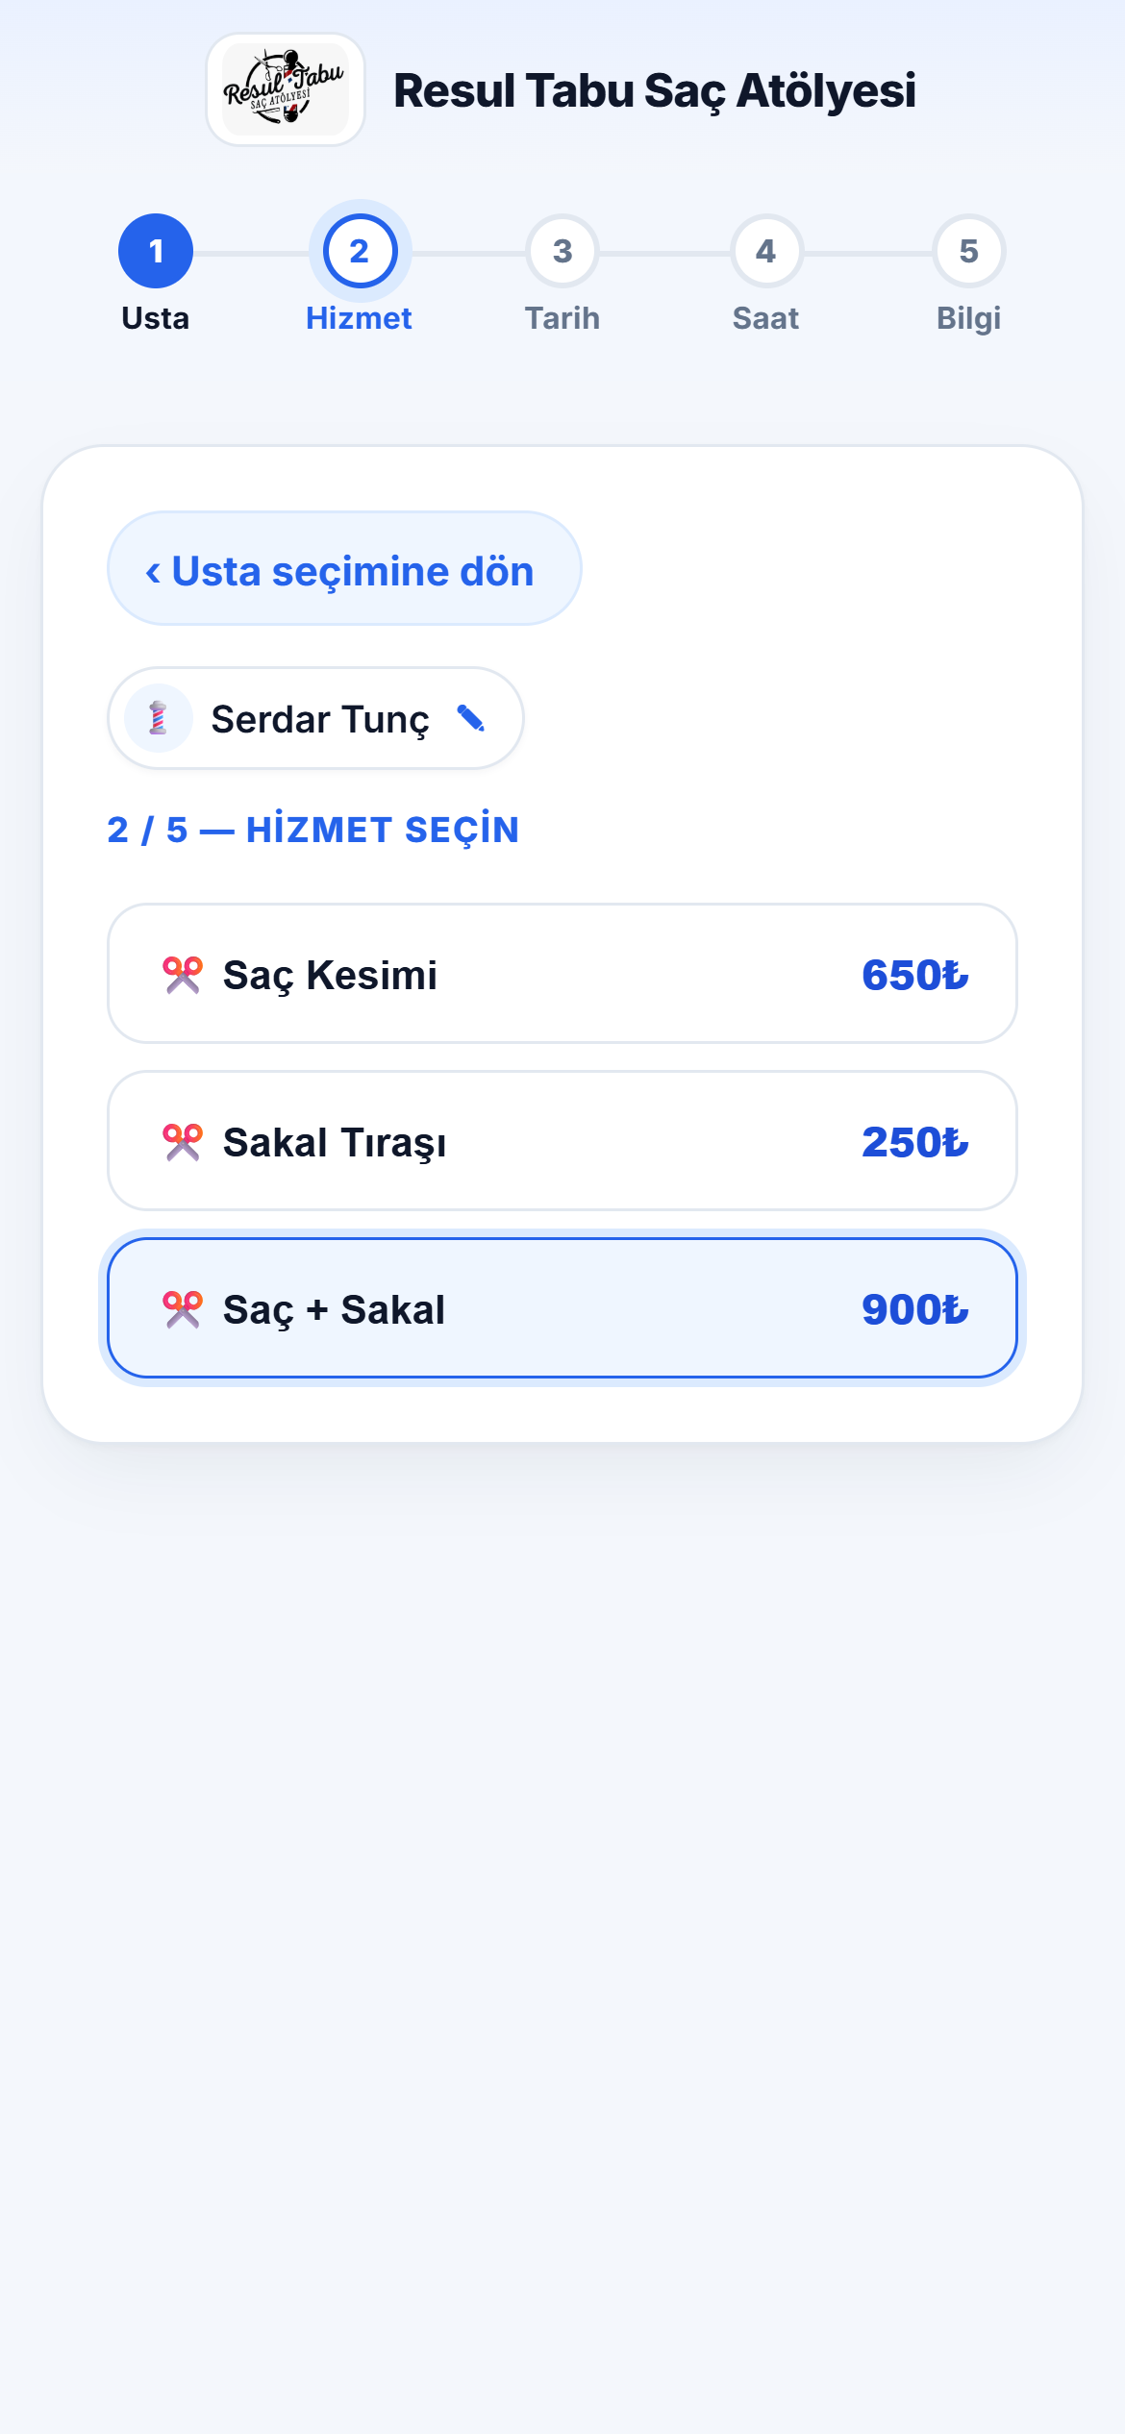This screenshot has height=2434, width=1125.
Task: Choose the Saç + Sakal service option
Action: (x=562, y=1308)
